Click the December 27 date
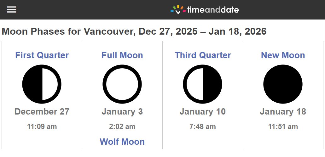 42,111
